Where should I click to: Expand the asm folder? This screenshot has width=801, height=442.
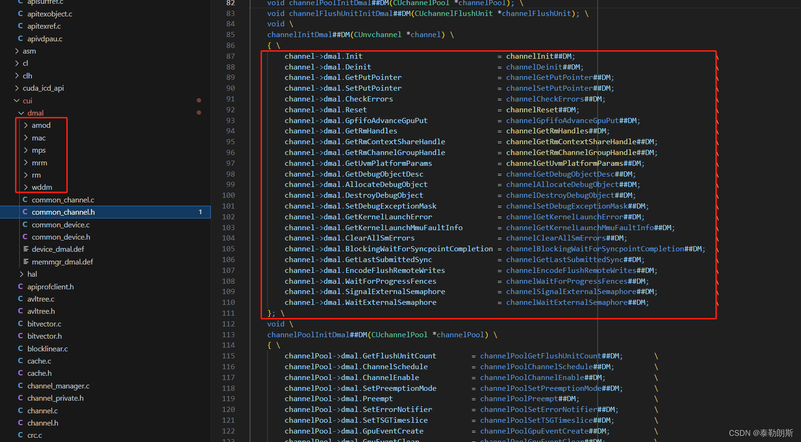[x=17, y=51]
